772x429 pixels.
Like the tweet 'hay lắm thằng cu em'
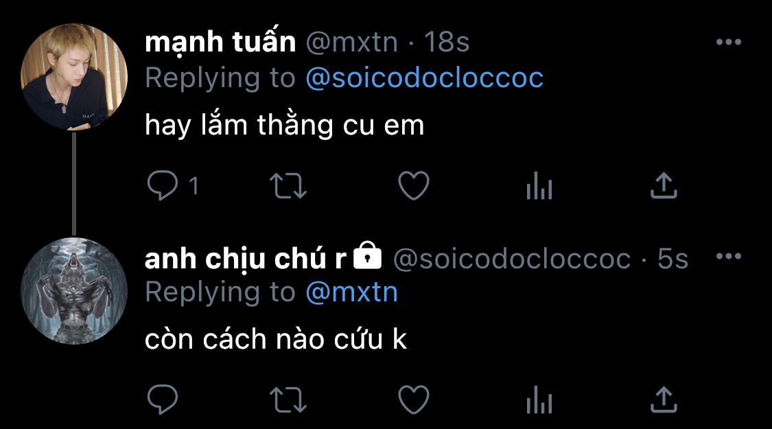tap(414, 186)
